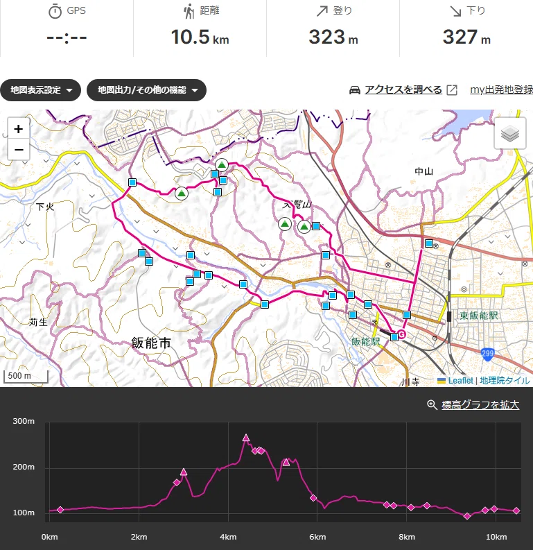The width and height of the screenshot is (533, 550).
Task: Click 標高グラフを拡大 to enlarge elevation graph
Action: click(480, 405)
